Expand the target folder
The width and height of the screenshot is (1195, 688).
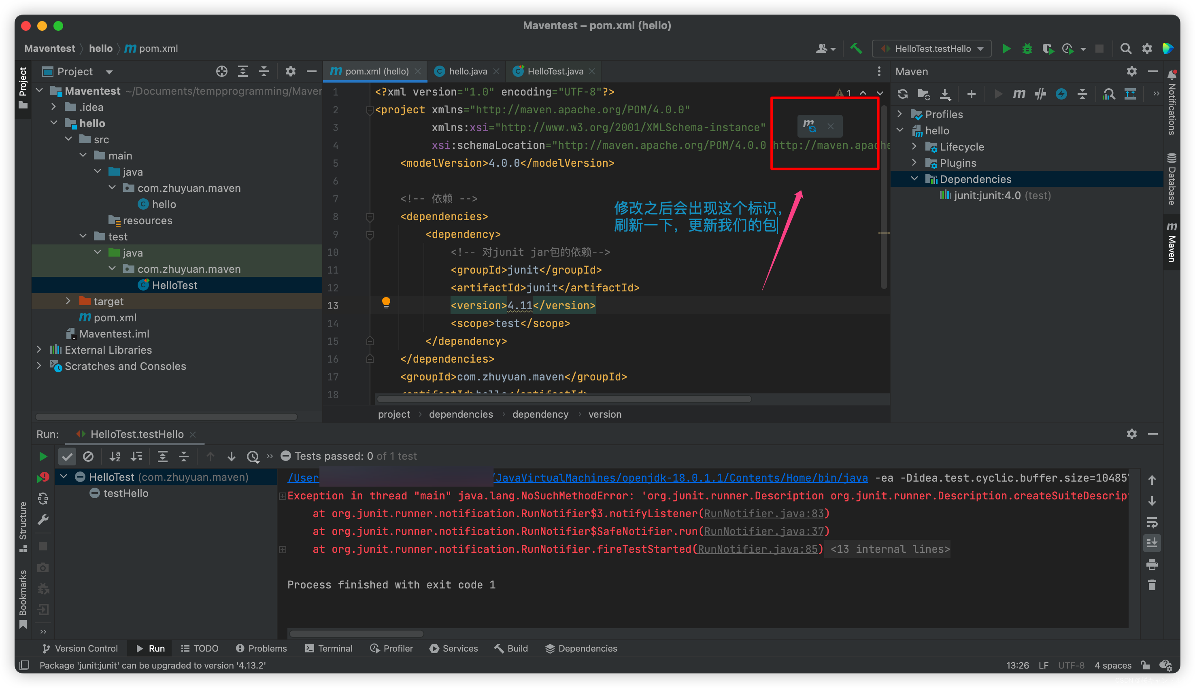(68, 301)
